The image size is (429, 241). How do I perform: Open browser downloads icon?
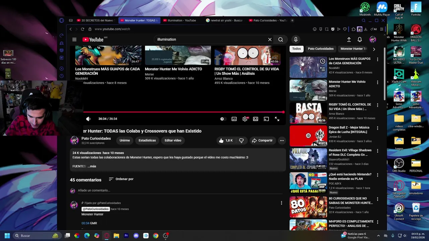(x=366, y=29)
